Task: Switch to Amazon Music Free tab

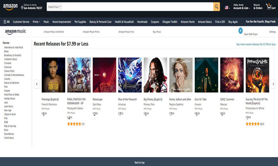Action: point(126,32)
